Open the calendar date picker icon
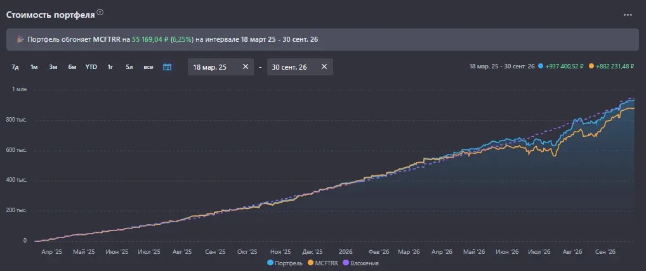The image size is (646, 271). (x=167, y=67)
